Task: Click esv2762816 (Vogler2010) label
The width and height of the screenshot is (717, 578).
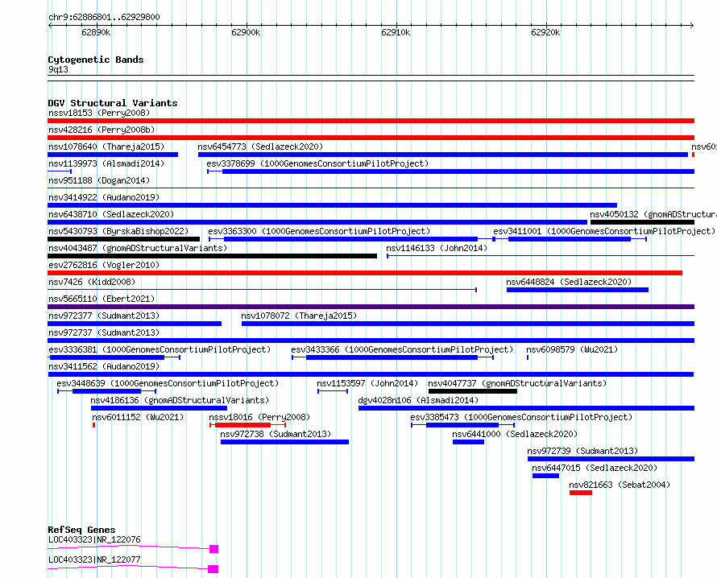Action: [104, 265]
